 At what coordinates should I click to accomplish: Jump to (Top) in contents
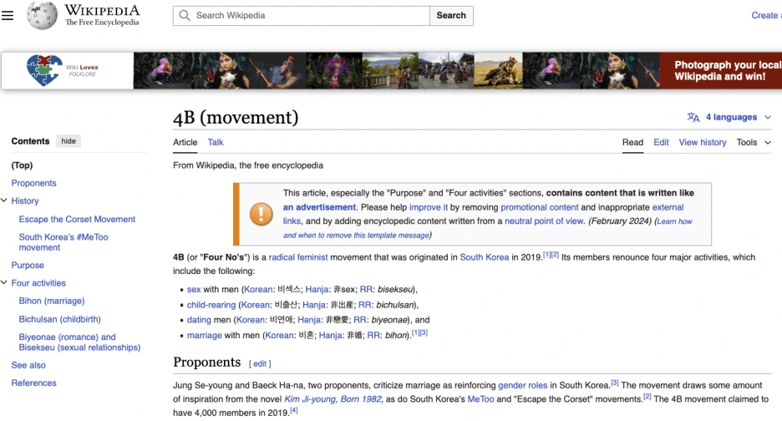22,165
